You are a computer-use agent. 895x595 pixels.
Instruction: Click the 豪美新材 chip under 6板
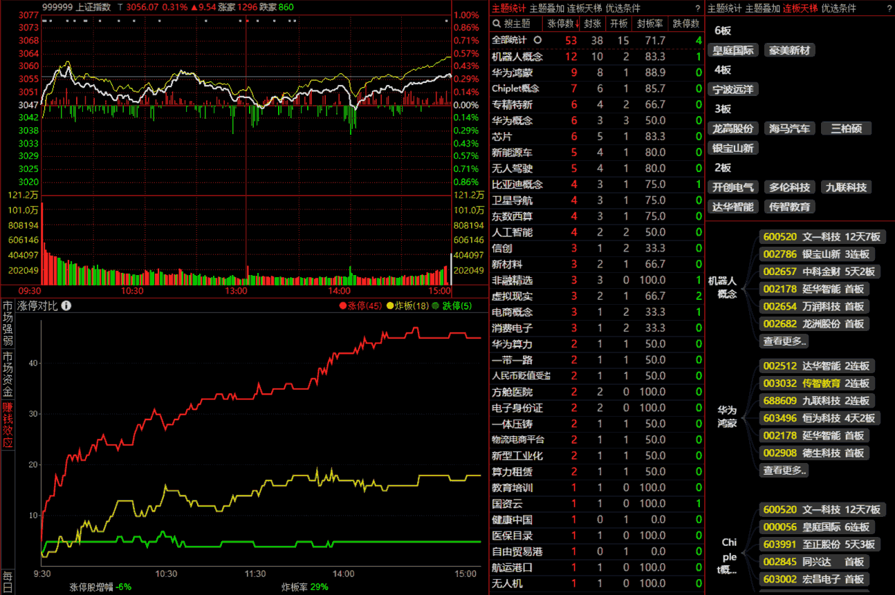tap(791, 50)
